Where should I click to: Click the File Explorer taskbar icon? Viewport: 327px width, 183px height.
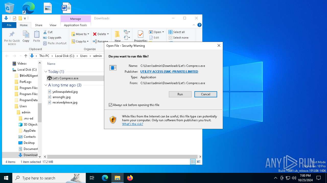point(118,178)
